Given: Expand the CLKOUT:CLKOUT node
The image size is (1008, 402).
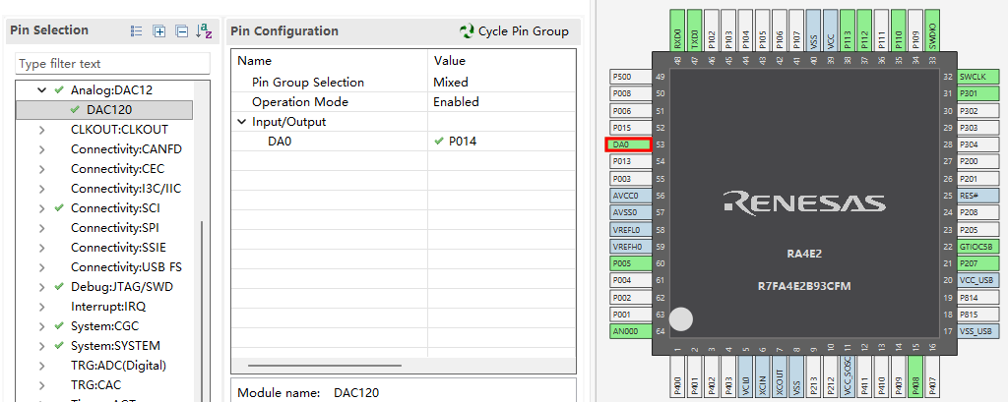Looking at the screenshot, I should pyautogui.click(x=41, y=130).
